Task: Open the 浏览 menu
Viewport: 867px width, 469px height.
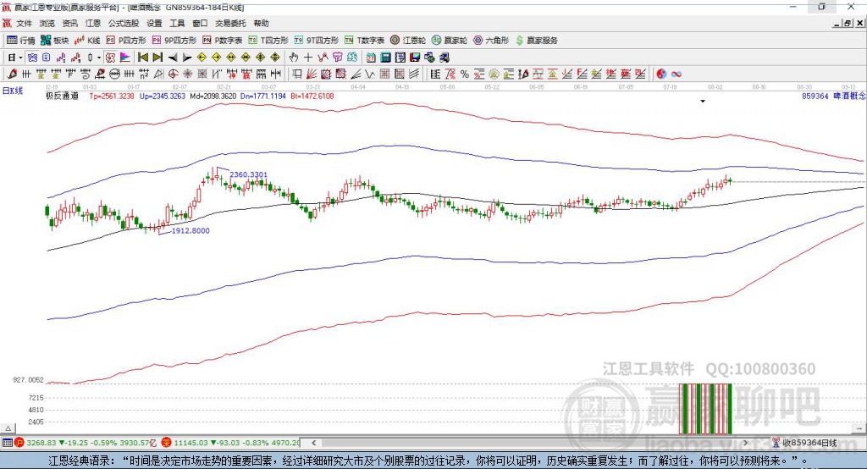Action: (x=47, y=23)
